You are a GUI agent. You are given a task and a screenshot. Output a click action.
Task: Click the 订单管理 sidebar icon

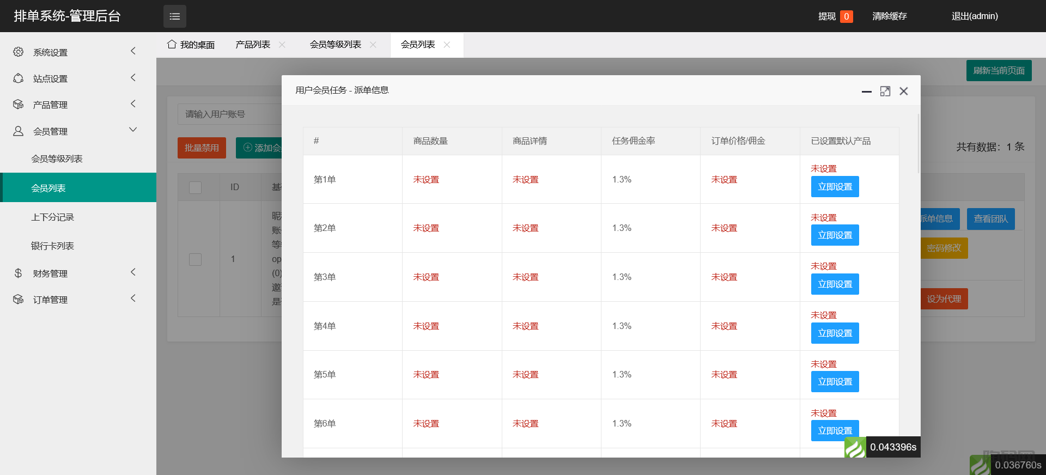pyautogui.click(x=19, y=299)
